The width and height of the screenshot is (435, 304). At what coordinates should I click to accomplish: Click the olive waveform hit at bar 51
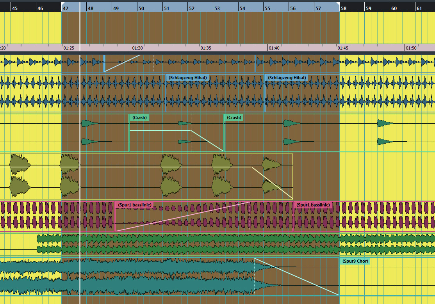pyautogui.click(x=171, y=176)
